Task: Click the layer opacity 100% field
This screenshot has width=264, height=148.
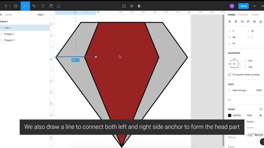Action: 259,90
